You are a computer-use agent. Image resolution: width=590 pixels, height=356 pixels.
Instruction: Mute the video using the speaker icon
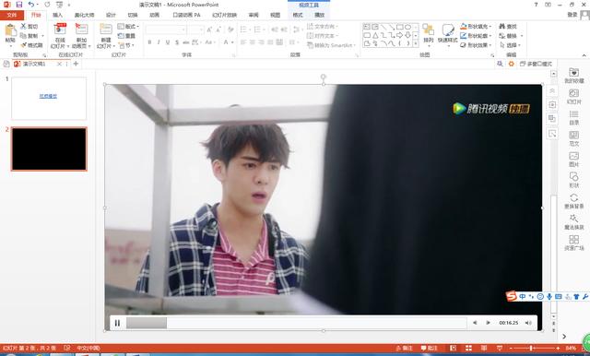[528, 323]
